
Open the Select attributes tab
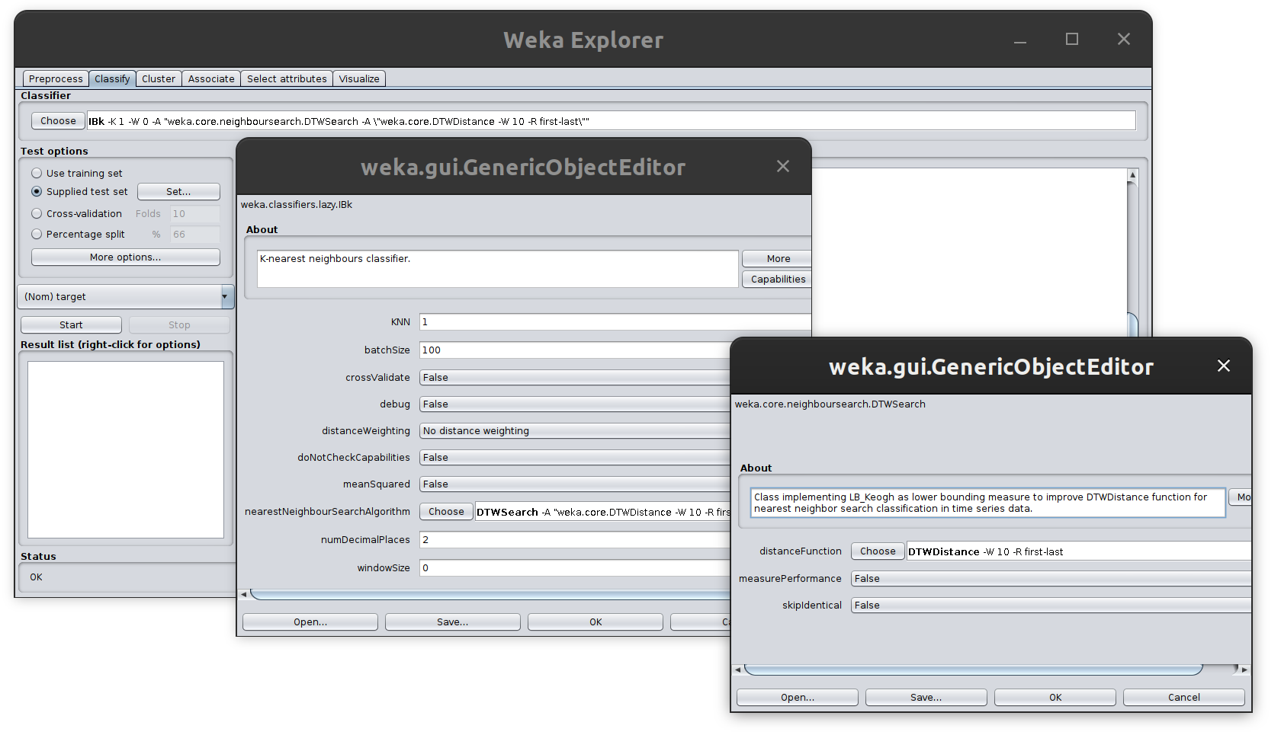pyautogui.click(x=287, y=78)
